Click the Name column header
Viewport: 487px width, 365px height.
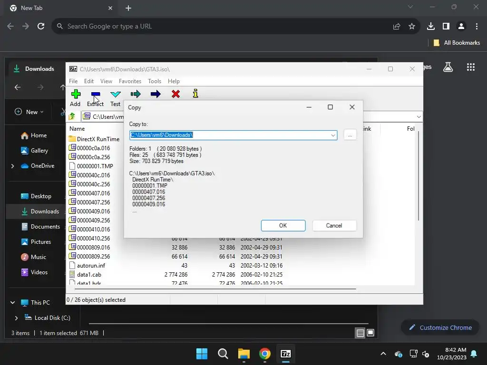(x=77, y=128)
